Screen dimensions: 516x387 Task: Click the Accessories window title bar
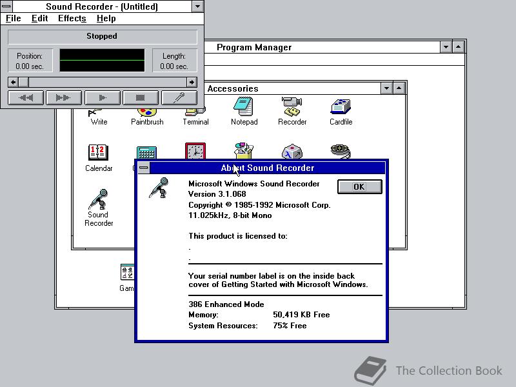(293, 88)
